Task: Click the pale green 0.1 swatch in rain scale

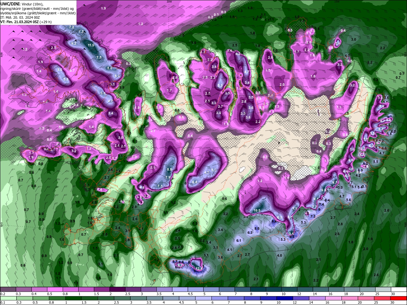Action: pyautogui.click(x=8, y=298)
